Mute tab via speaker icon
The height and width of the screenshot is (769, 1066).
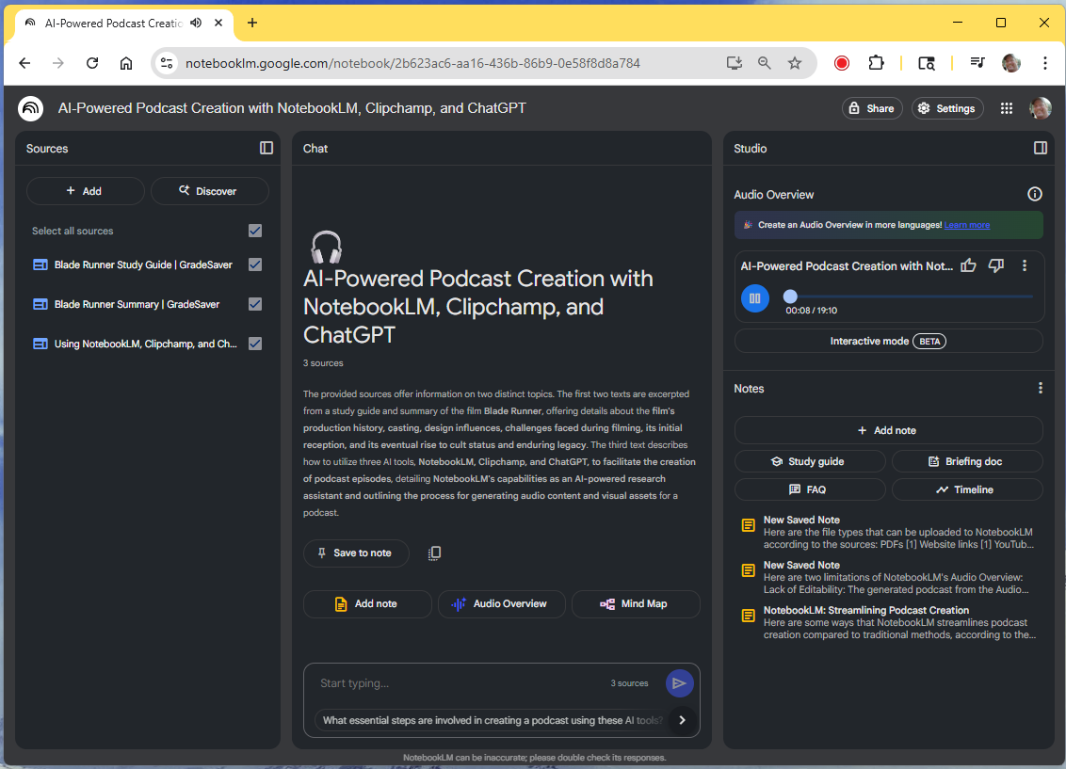click(x=196, y=23)
